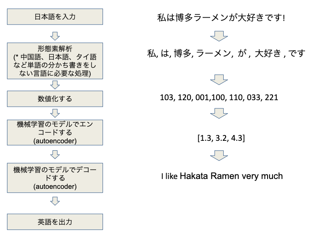Select the 数値化する box
Screen dimensions: 309x234
[x=55, y=98]
